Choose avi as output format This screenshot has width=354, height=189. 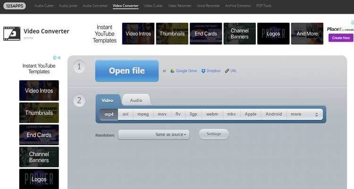(125, 114)
